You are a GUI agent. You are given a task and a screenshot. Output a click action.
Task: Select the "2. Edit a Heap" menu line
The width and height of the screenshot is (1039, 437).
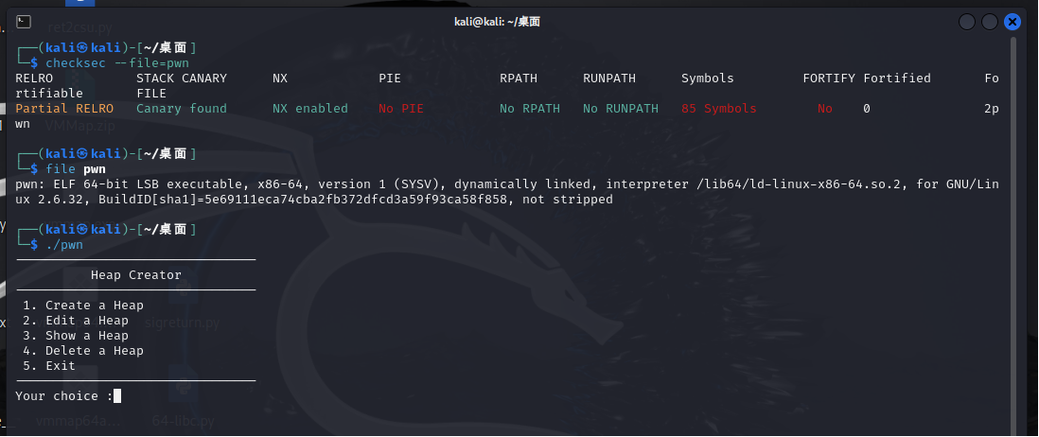pyautogui.click(x=76, y=321)
